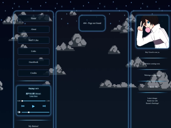Click the My Button! heading
The image size is (171, 128).
(x=34, y=126)
